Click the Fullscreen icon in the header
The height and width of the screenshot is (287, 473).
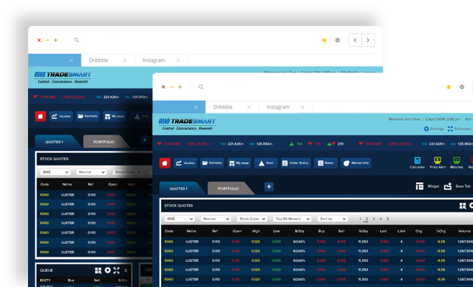[x=450, y=129]
